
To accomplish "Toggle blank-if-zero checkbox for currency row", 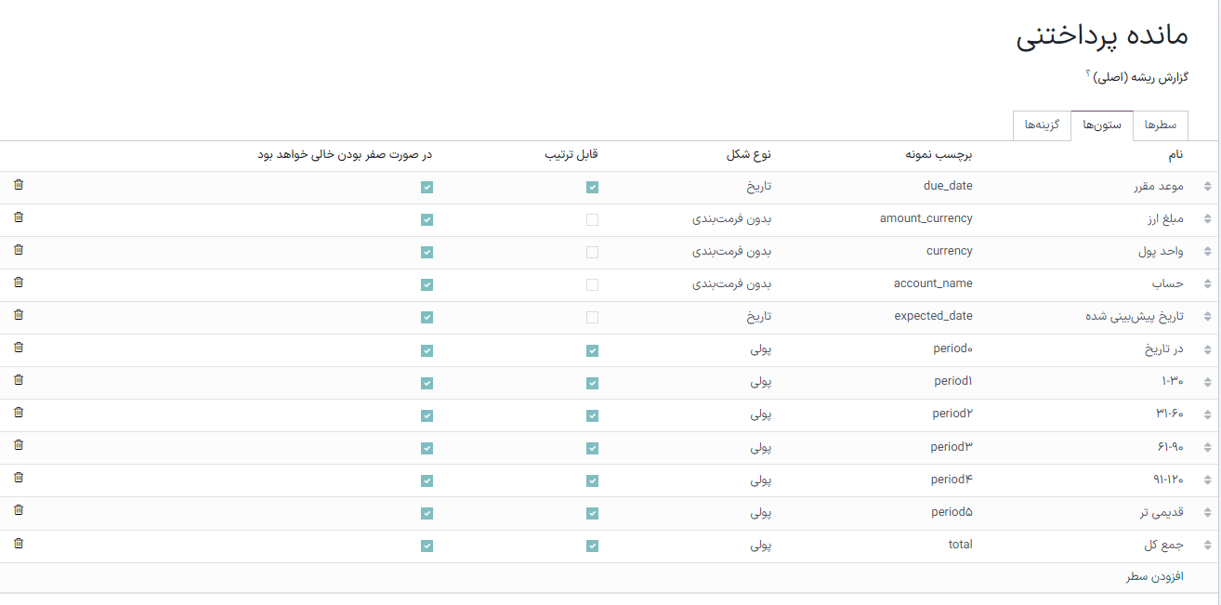I will tap(427, 253).
